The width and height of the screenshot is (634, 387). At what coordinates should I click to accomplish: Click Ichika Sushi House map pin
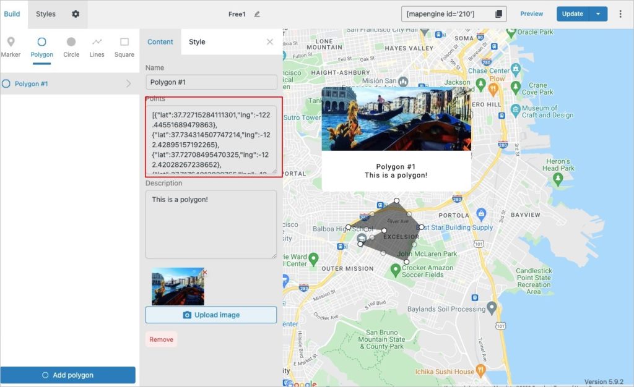[x=480, y=370]
